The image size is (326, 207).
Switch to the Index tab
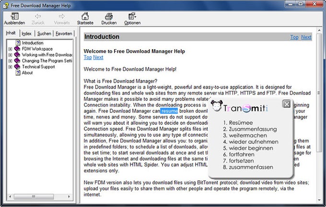point(27,33)
